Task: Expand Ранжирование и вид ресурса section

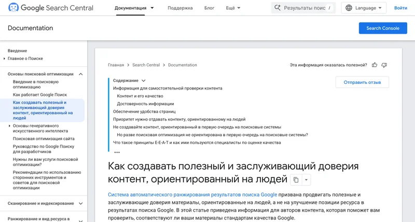Action: click(x=81, y=220)
